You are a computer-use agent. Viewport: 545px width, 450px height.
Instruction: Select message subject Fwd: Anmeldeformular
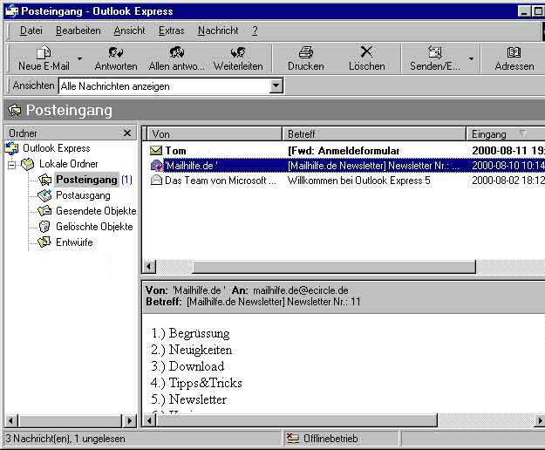point(344,151)
